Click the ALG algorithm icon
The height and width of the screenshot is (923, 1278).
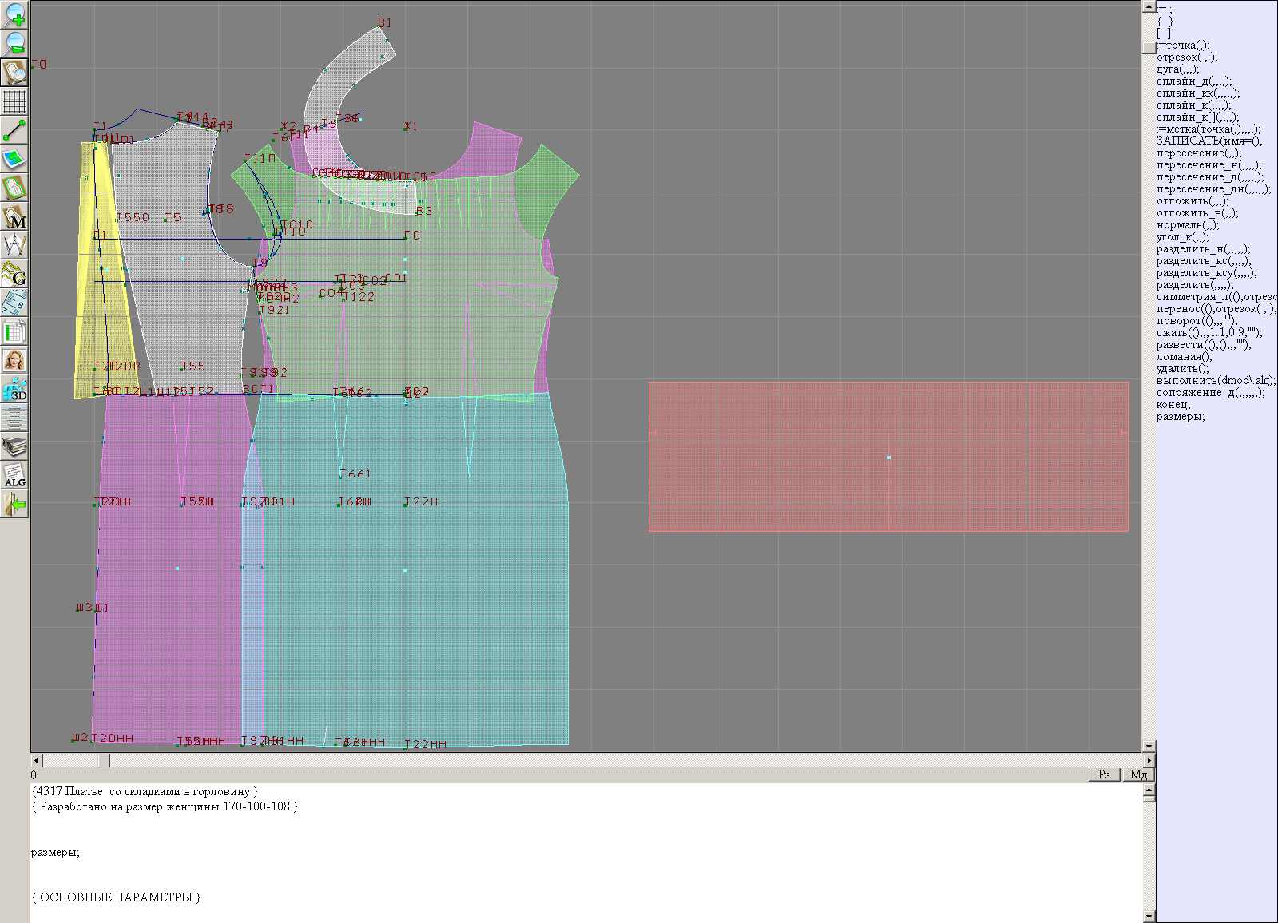[x=14, y=476]
